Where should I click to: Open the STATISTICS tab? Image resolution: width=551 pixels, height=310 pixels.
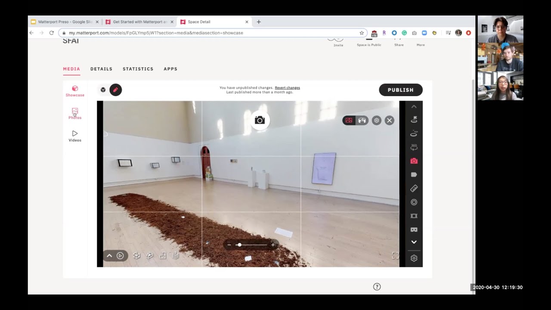[x=138, y=69]
